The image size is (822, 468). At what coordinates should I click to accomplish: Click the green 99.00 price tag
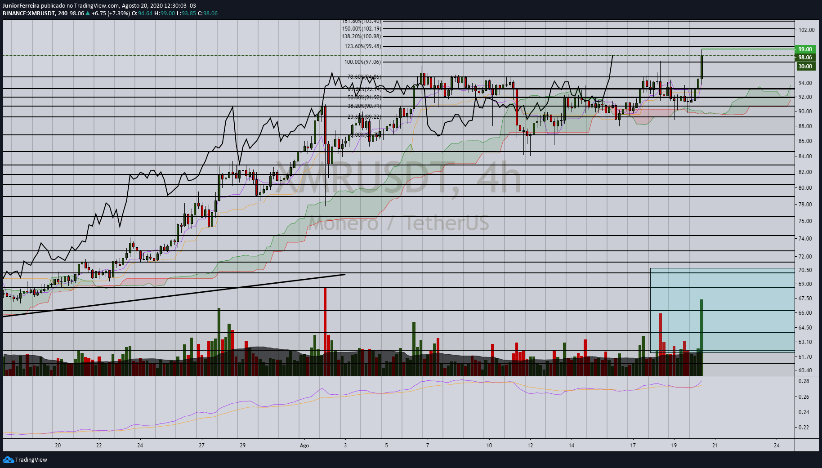tap(805, 49)
